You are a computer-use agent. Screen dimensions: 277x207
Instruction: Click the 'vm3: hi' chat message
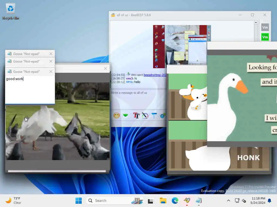[131, 78]
